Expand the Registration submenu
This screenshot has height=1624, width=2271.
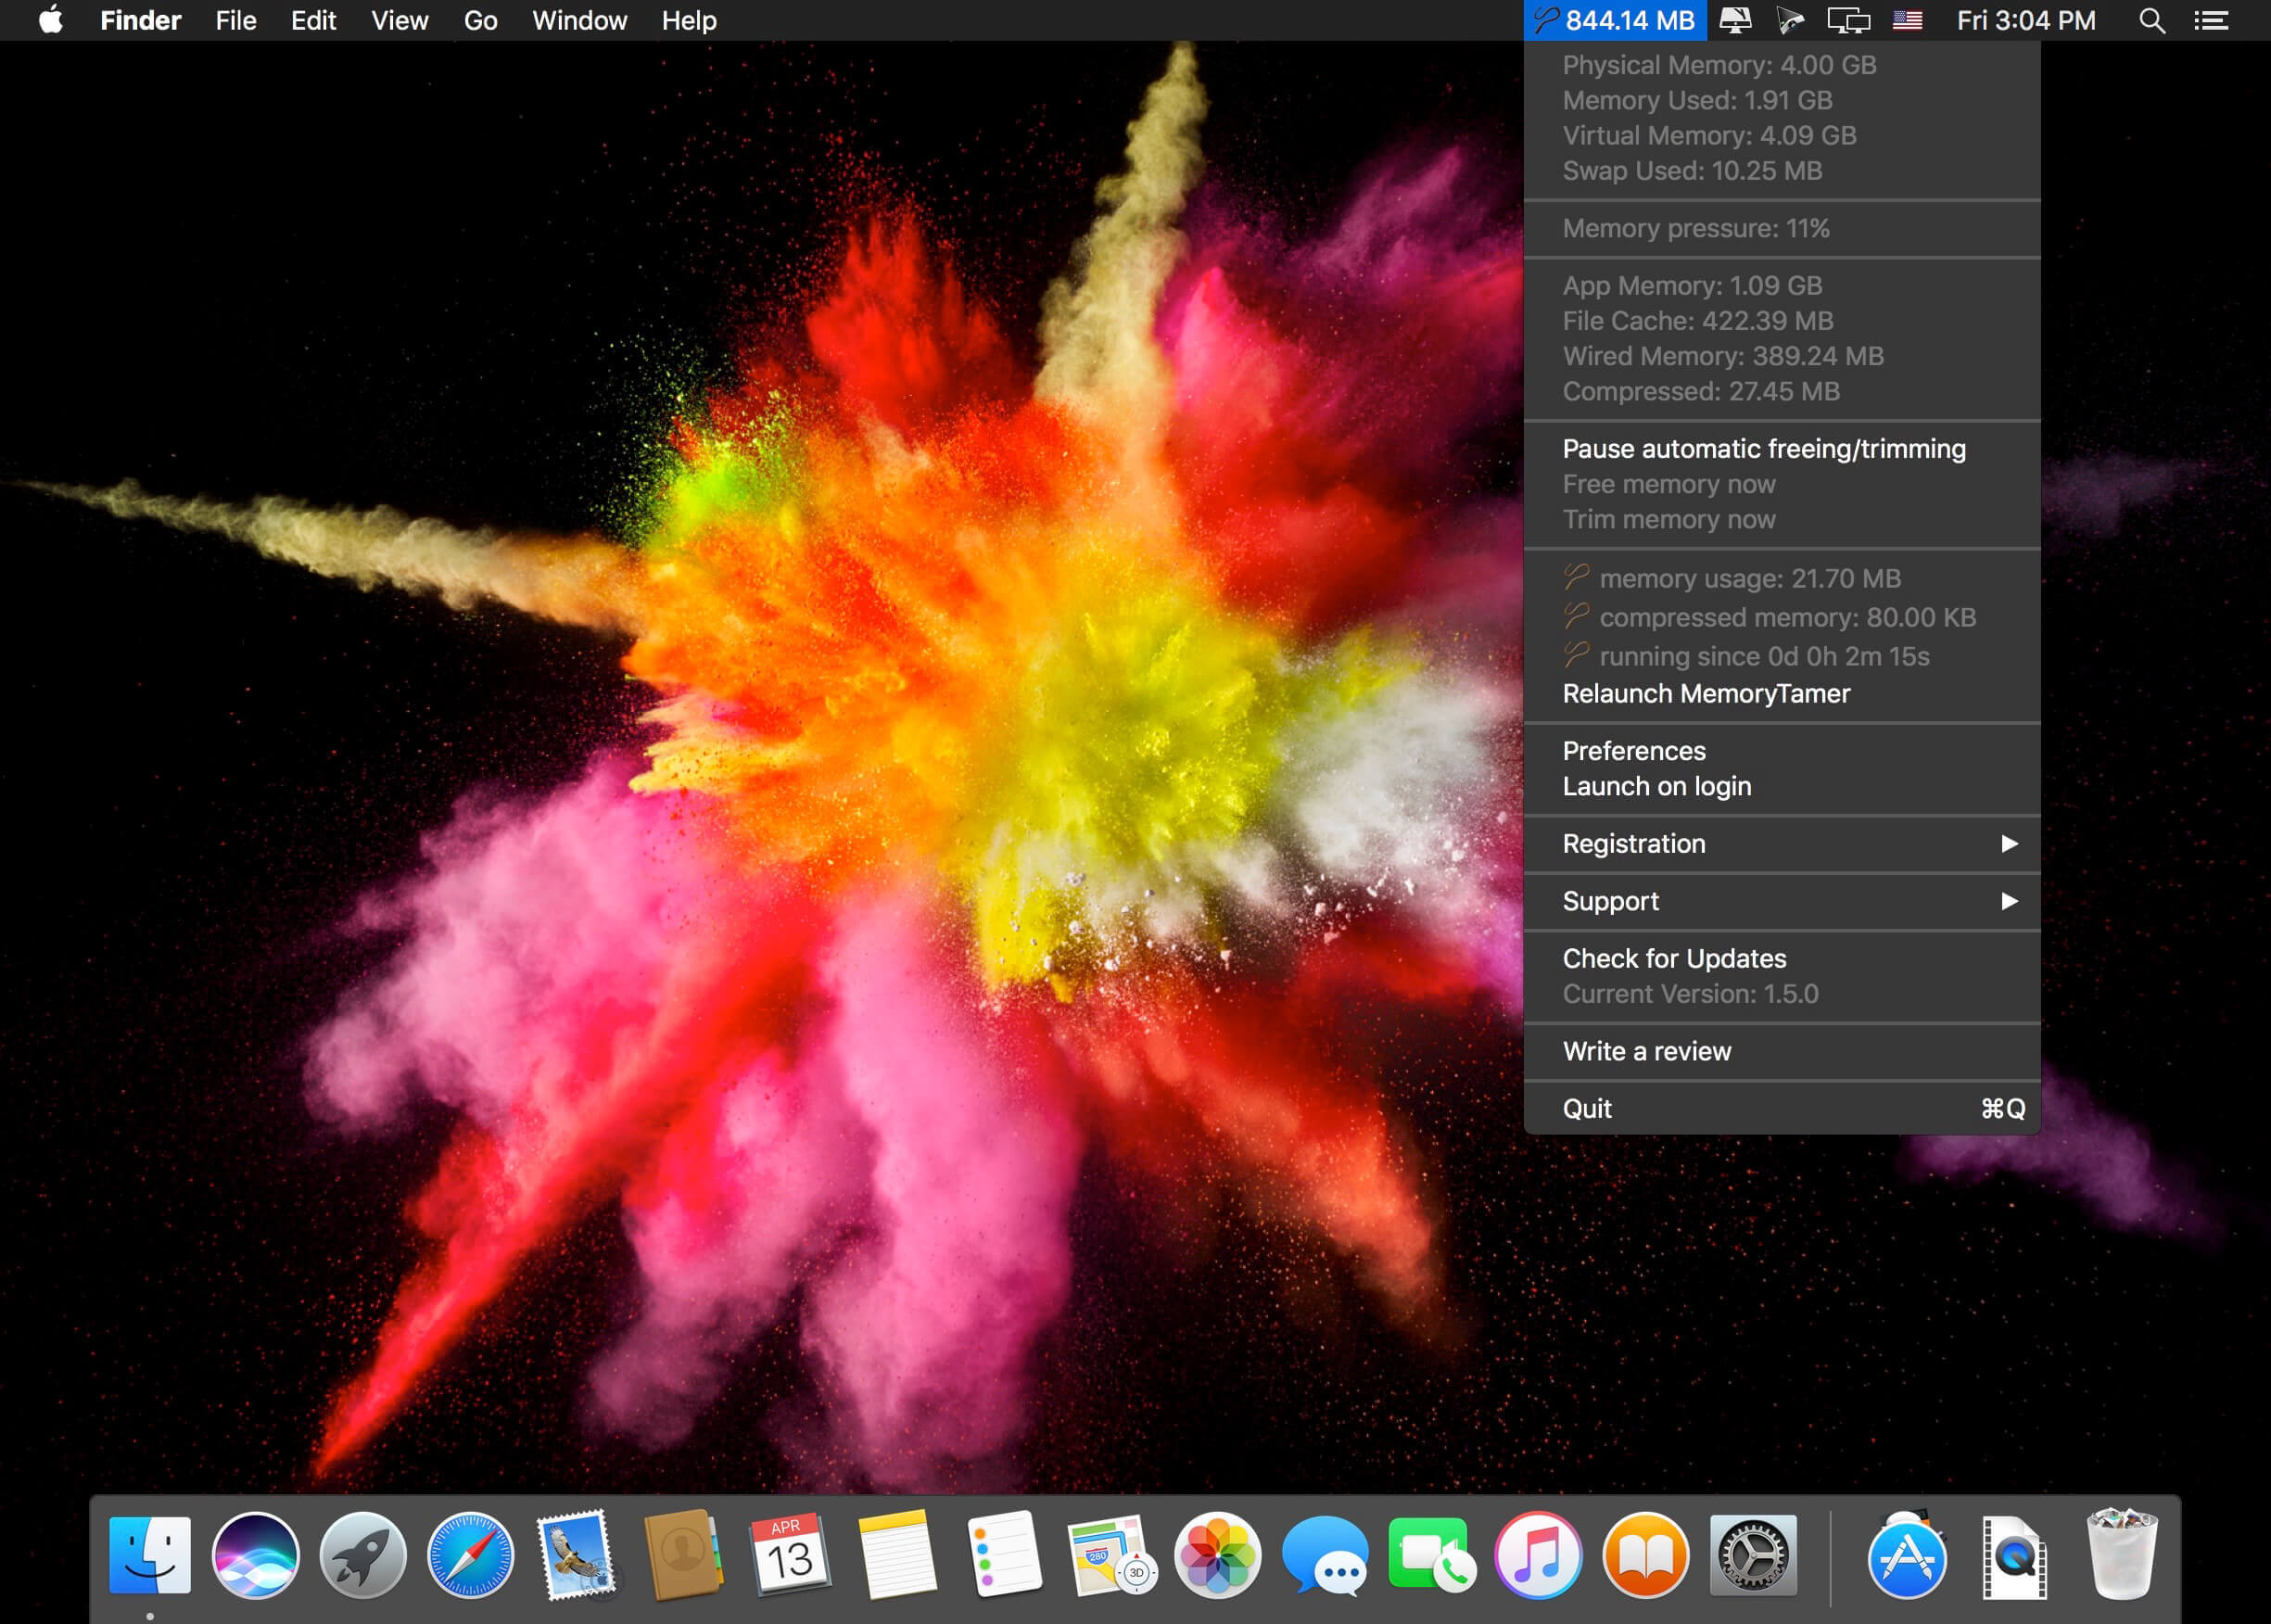tap(1781, 844)
